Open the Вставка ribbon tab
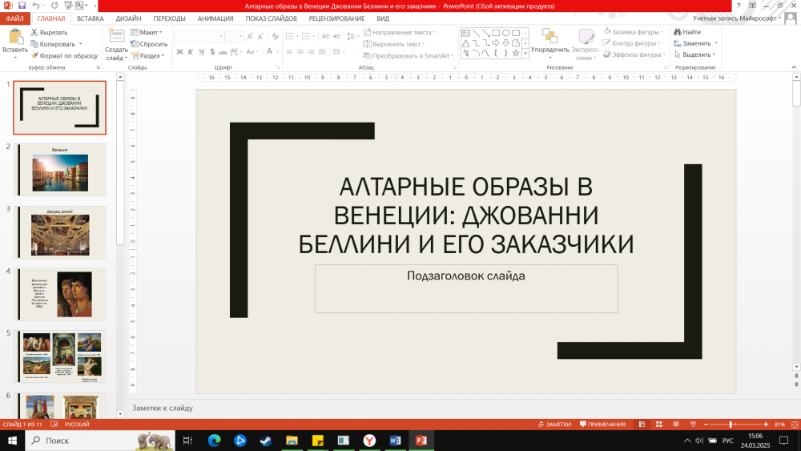 [91, 18]
